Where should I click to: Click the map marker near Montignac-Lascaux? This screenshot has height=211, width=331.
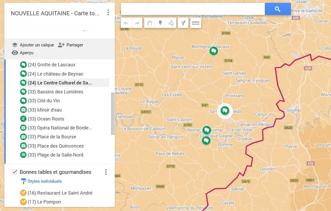click(x=214, y=51)
